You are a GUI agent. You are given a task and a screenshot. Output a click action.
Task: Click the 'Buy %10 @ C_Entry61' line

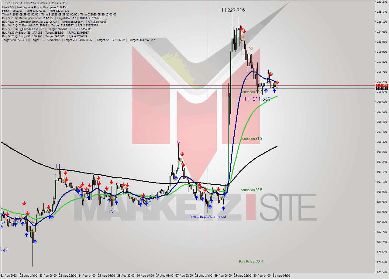click(49, 25)
